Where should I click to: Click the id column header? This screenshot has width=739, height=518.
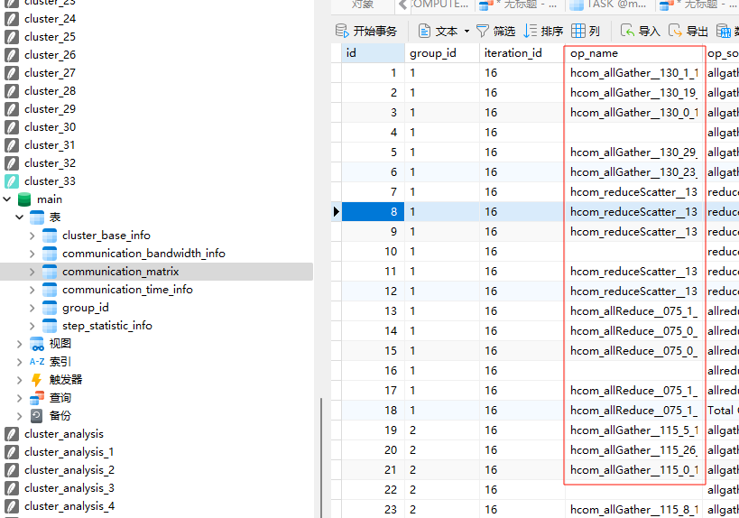(x=373, y=53)
